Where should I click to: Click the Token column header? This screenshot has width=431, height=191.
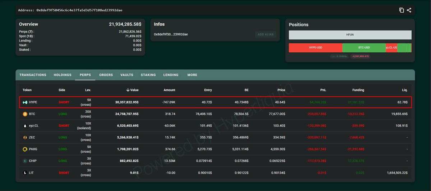pos(27,90)
